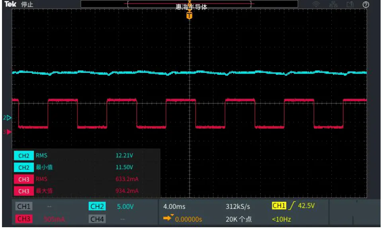Click the orange trigger position T marker
The image size is (383, 230).
pos(190,16)
